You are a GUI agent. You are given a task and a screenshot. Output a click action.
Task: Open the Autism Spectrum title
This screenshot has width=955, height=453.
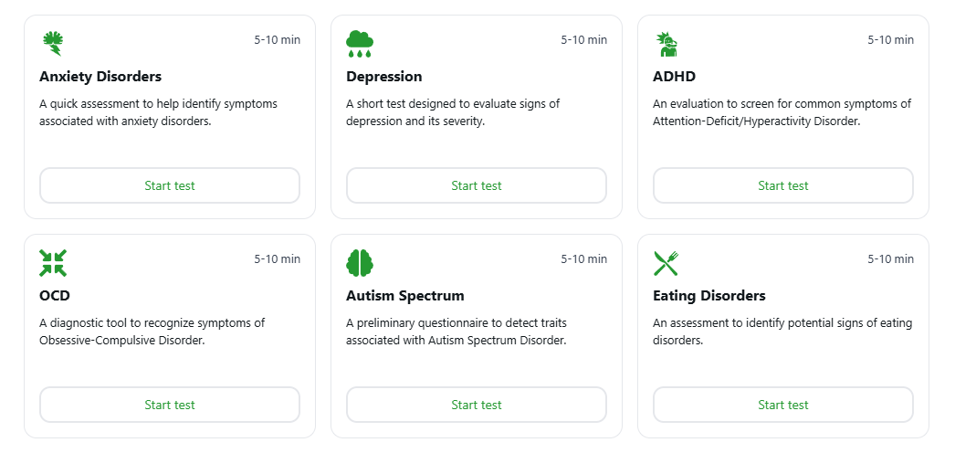(x=405, y=296)
